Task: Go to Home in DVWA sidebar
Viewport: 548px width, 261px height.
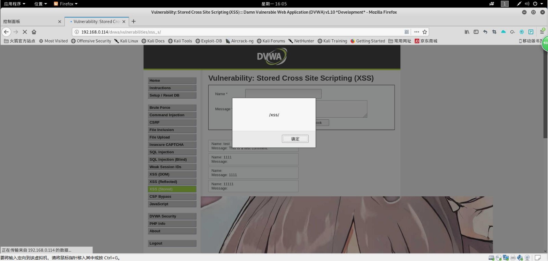Action: [x=172, y=80]
